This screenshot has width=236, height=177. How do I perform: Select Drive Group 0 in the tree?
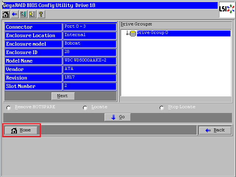pos(152,33)
